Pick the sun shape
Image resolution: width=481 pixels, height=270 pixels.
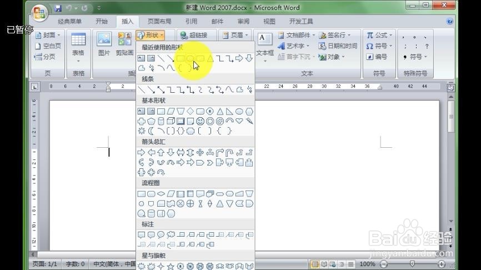141,131
